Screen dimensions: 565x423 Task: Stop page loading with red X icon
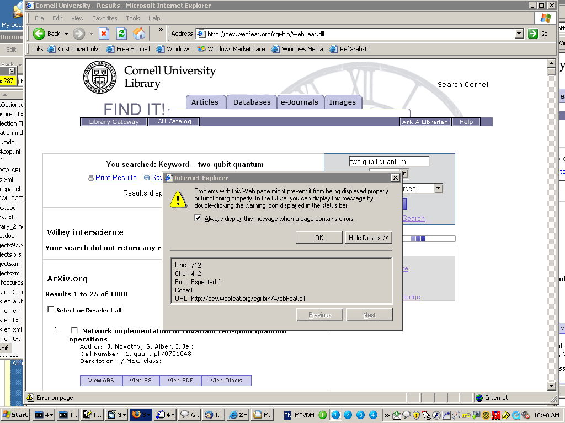click(x=104, y=34)
